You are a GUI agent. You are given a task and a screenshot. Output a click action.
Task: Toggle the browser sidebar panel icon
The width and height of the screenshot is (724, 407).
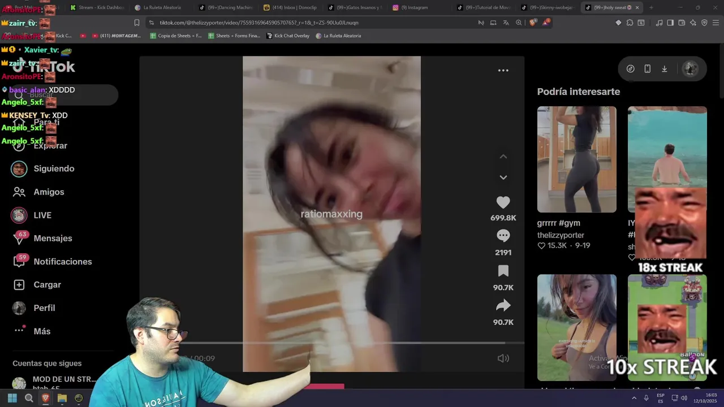coord(670,23)
